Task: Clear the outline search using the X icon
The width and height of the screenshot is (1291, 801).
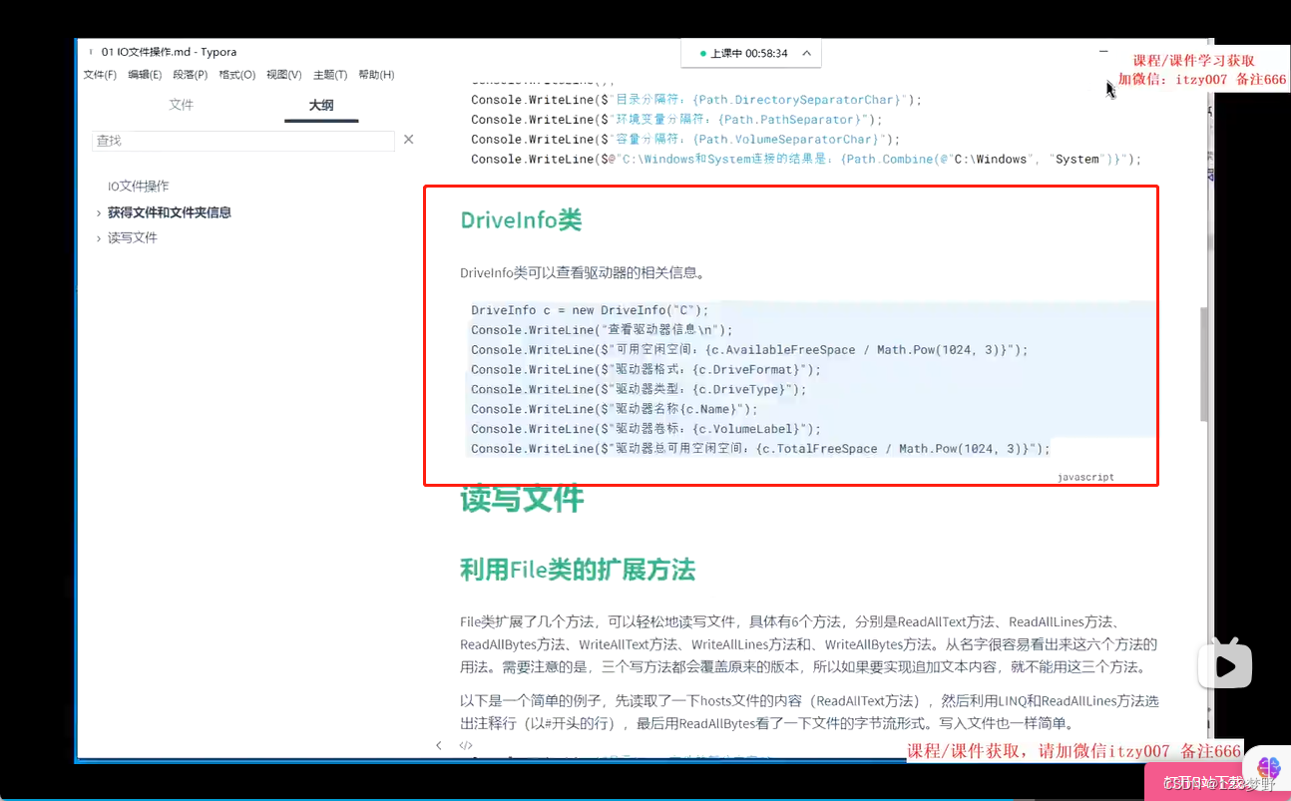Action: pyautogui.click(x=408, y=140)
